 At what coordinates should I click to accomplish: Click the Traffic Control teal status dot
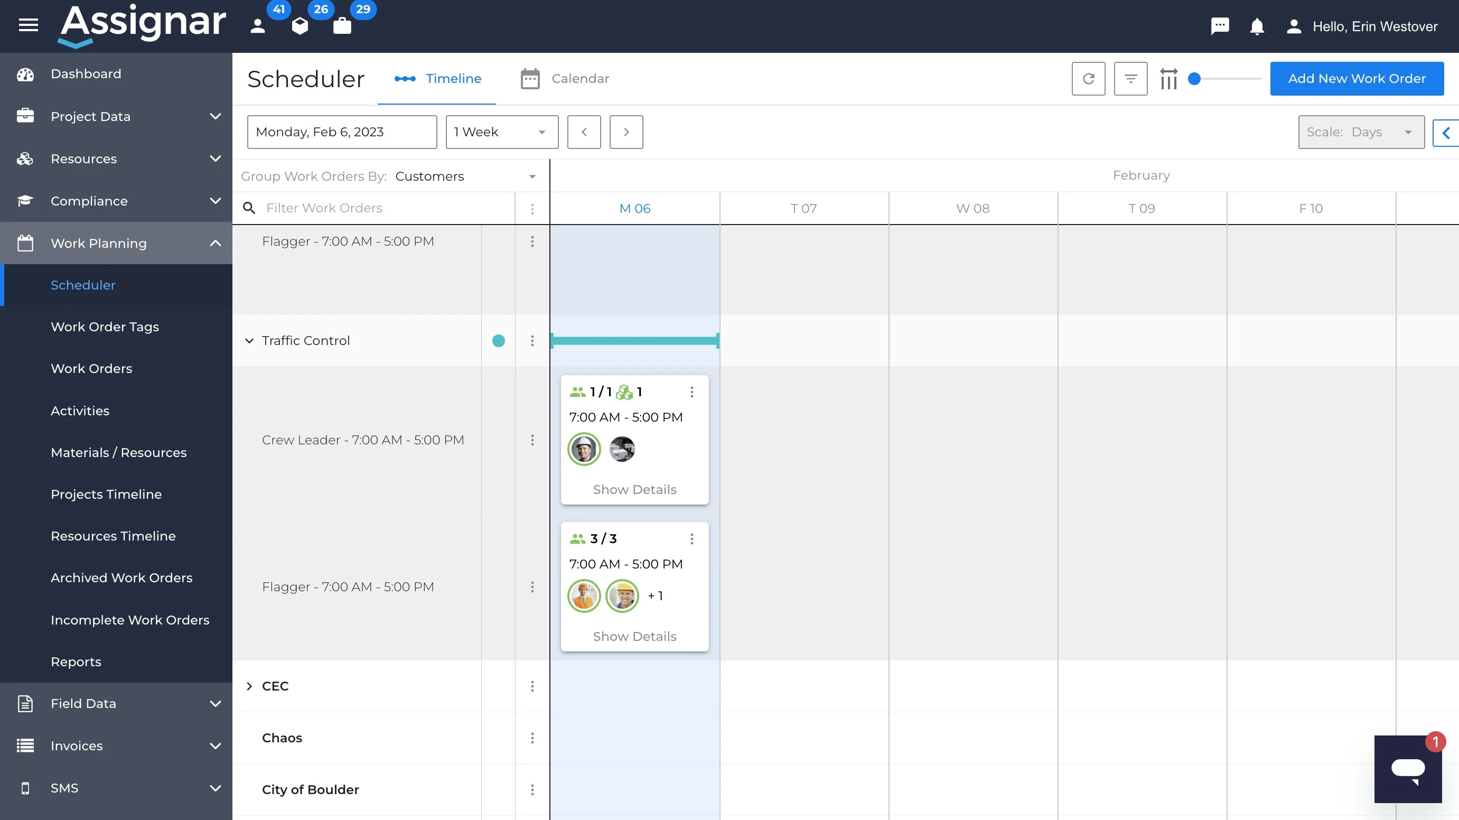point(499,341)
